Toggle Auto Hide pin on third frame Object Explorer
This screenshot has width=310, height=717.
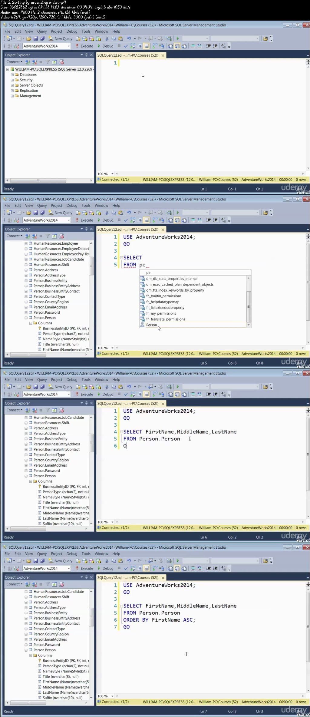click(86, 403)
